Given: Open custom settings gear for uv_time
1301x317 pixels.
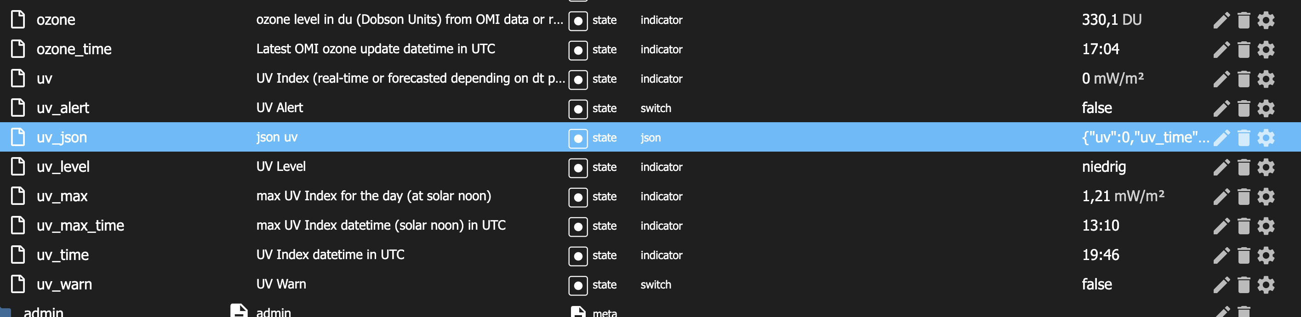Looking at the screenshot, I should point(1266,255).
